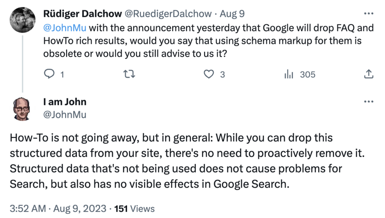Select John's reply text about How-To

187,161
